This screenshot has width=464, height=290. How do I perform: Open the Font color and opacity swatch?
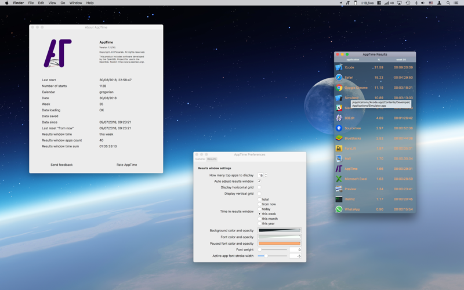(x=280, y=237)
